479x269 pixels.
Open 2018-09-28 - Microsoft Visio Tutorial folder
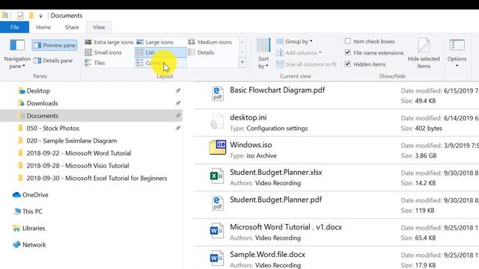(78, 166)
